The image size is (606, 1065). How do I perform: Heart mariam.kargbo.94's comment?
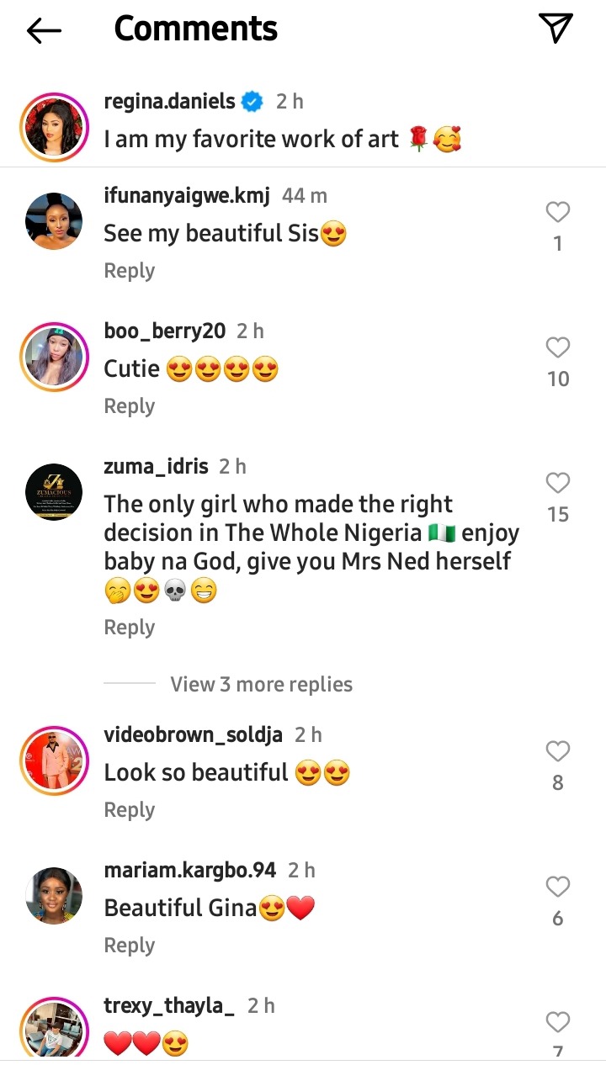557,887
